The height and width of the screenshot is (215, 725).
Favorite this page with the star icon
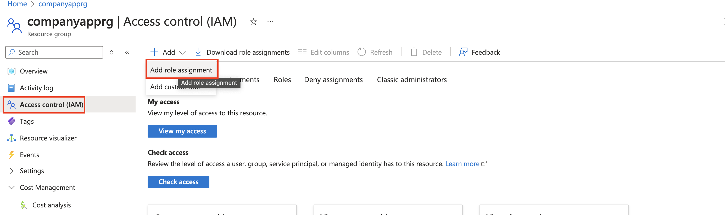tap(253, 22)
